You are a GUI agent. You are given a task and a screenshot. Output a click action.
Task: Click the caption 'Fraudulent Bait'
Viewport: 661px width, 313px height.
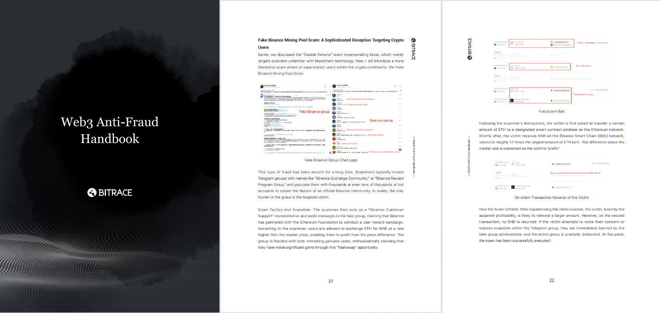point(552,111)
